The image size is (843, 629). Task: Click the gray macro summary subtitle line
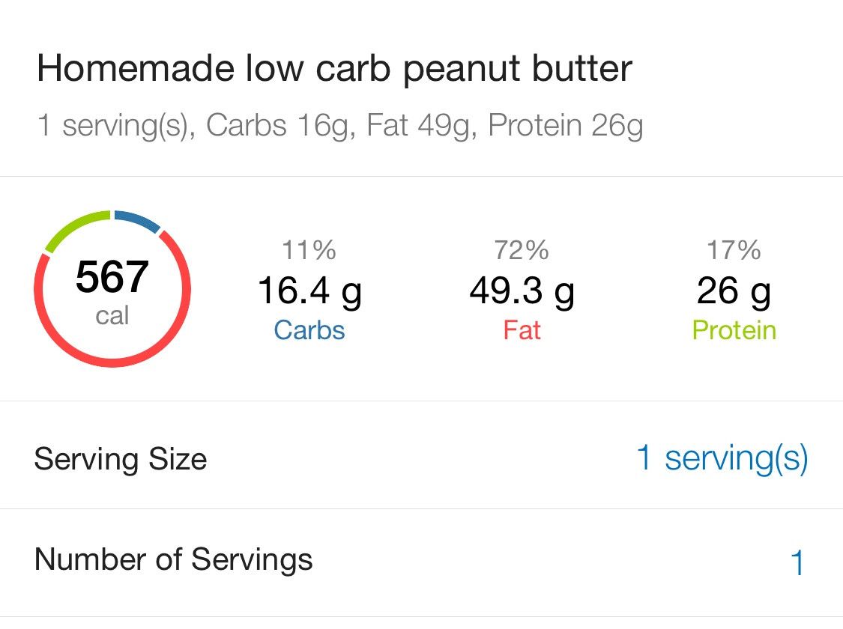339,125
